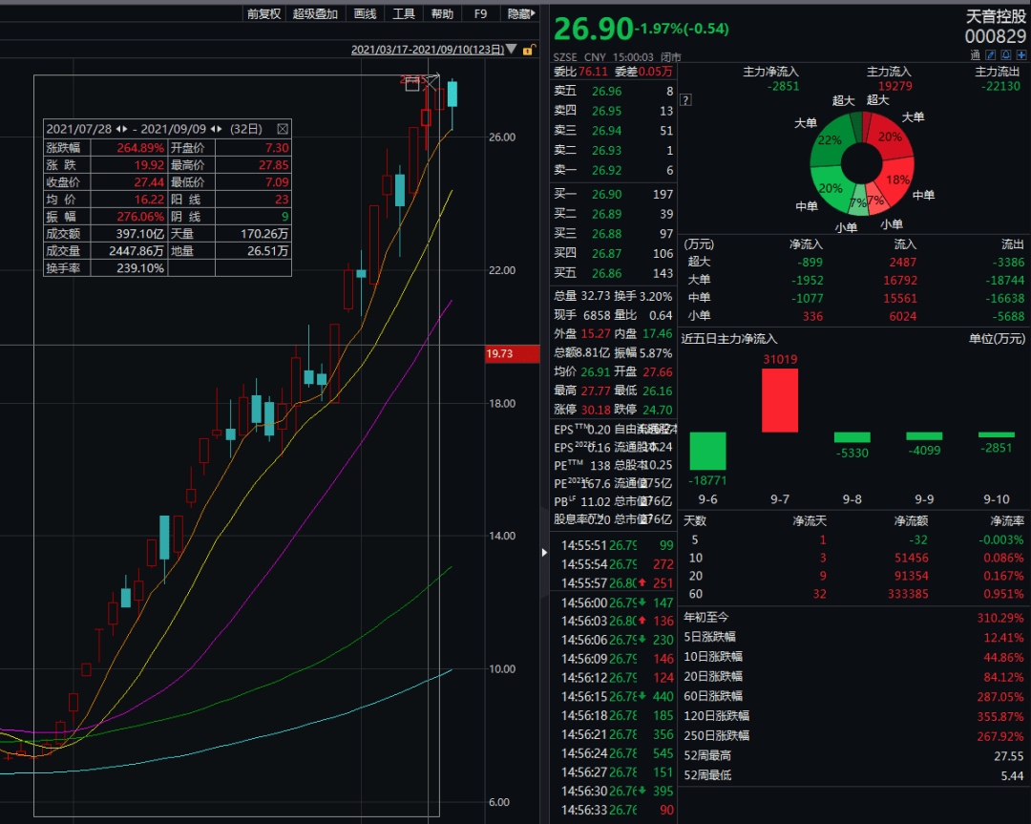The height and width of the screenshot is (824, 1031).
Task: Click 卖四 ask row at 26.95
Action: (614, 111)
